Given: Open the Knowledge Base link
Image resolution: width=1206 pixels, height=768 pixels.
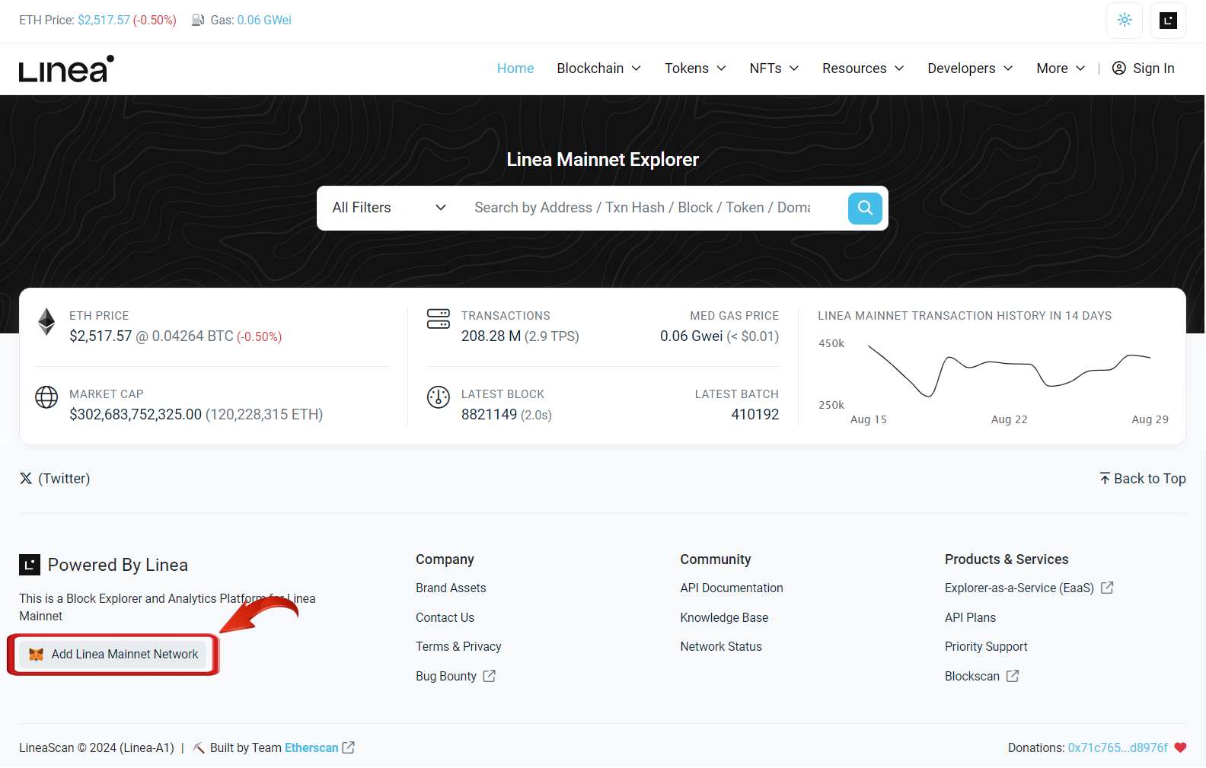Looking at the screenshot, I should [x=724, y=617].
